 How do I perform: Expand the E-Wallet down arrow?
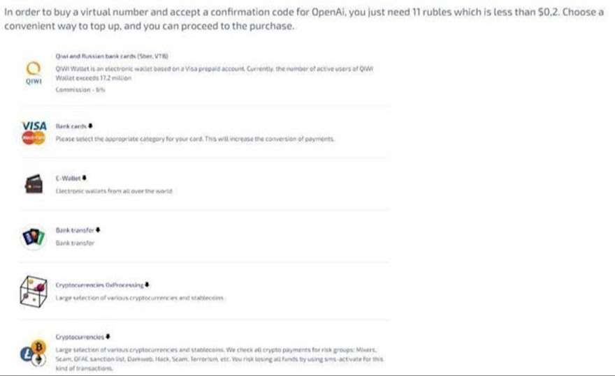click(85, 178)
